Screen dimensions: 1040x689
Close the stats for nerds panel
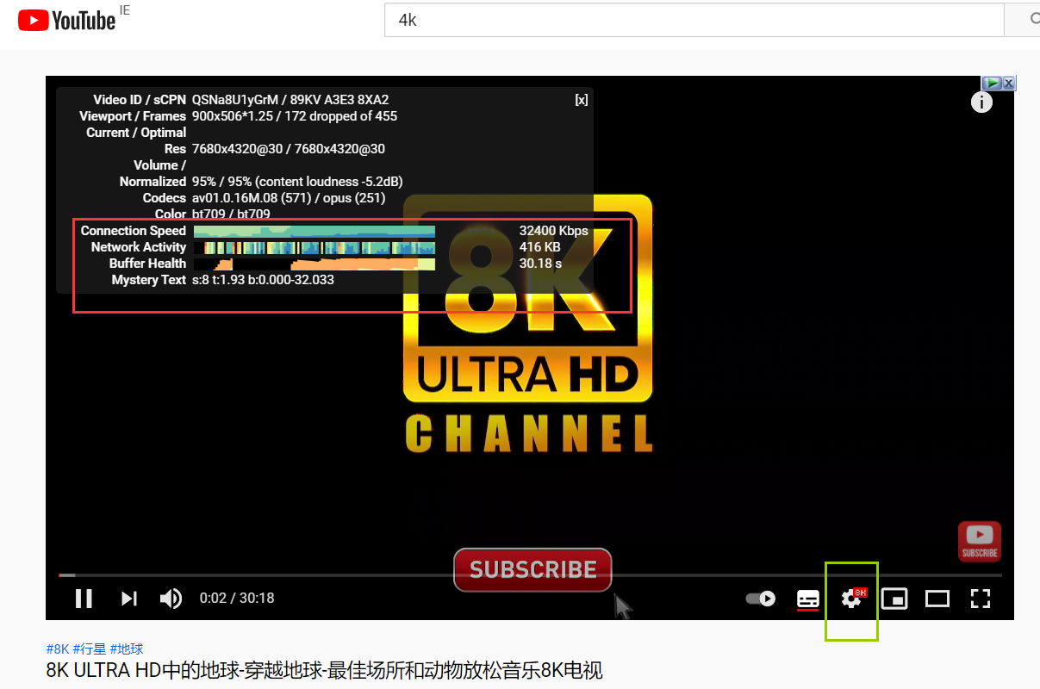coord(582,100)
